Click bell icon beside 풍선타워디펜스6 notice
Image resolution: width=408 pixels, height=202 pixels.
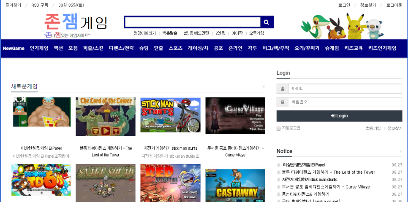[x=279, y=194]
